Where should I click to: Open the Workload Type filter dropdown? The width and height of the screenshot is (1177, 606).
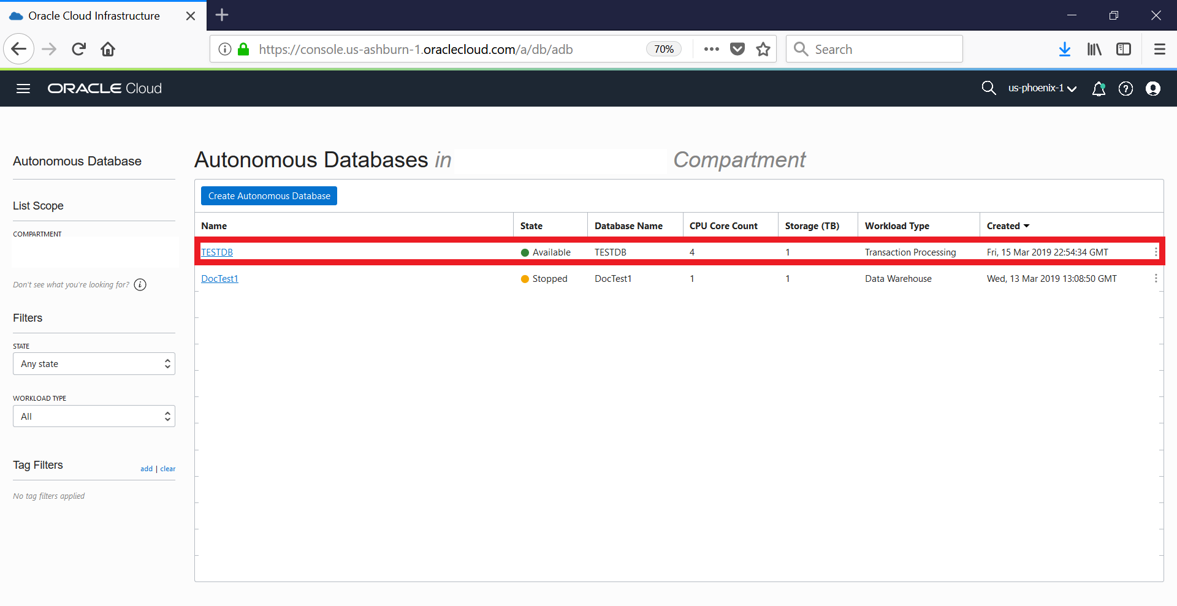(94, 417)
